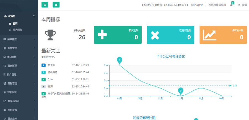Image resolution: width=249 pixels, height=120 pixels.
Task: Click the rank badge numbered 5
Action: click(43, 94)
